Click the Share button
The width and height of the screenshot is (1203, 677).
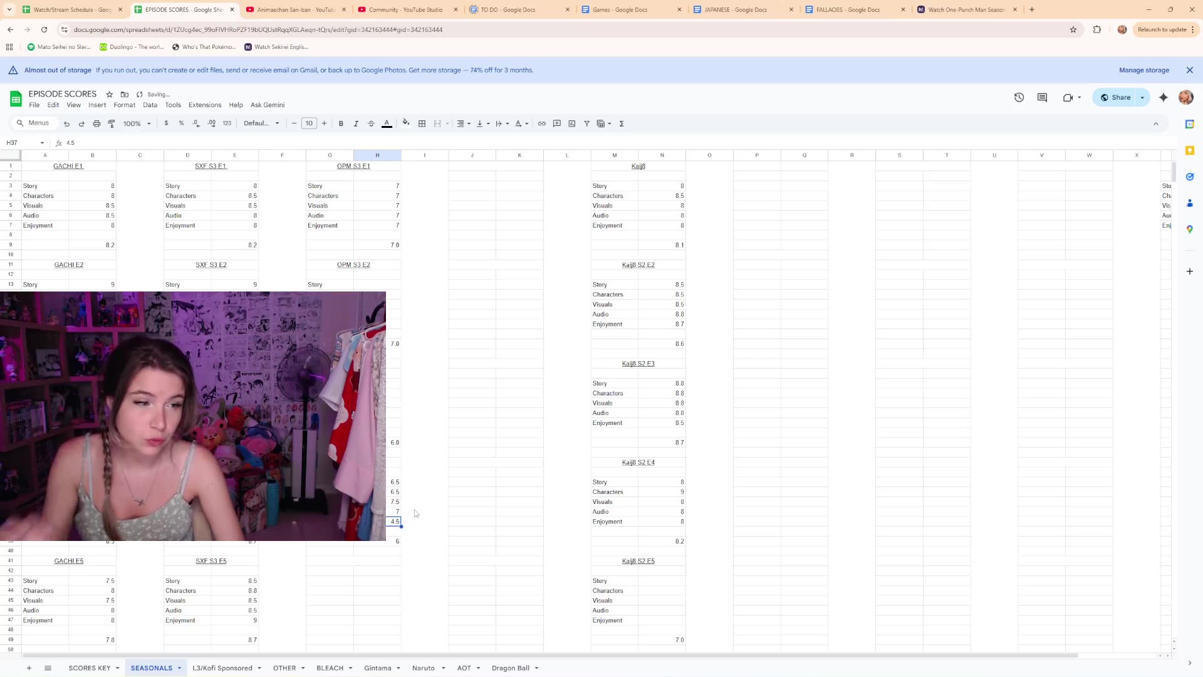pyautogui.click(x=1115, y=97)
